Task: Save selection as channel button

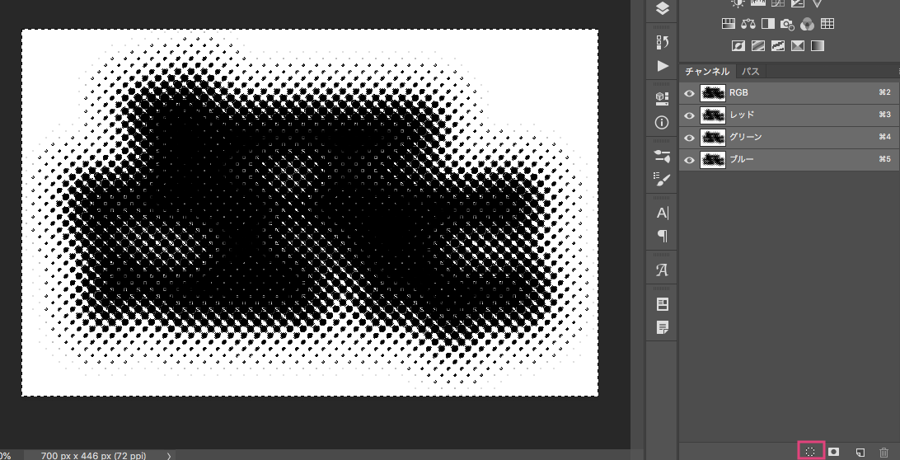Action: click(833, 452)
